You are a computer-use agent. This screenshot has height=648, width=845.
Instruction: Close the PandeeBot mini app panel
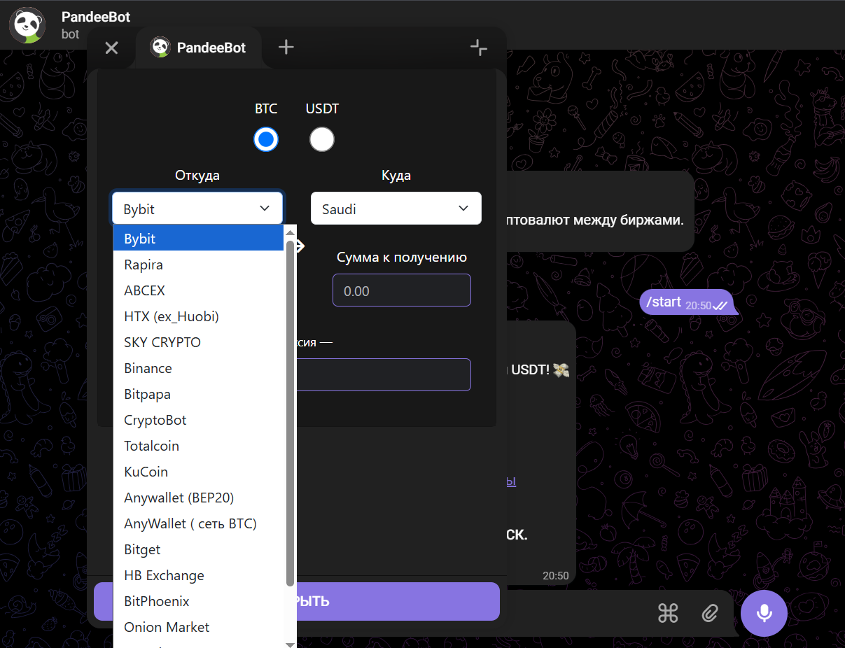point(111,48)
